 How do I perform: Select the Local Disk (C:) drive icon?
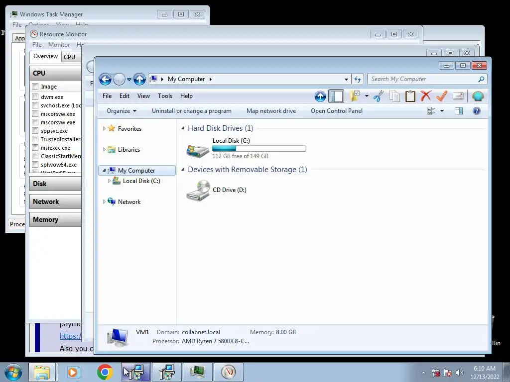pyautogui.click(x=198, y=151)
